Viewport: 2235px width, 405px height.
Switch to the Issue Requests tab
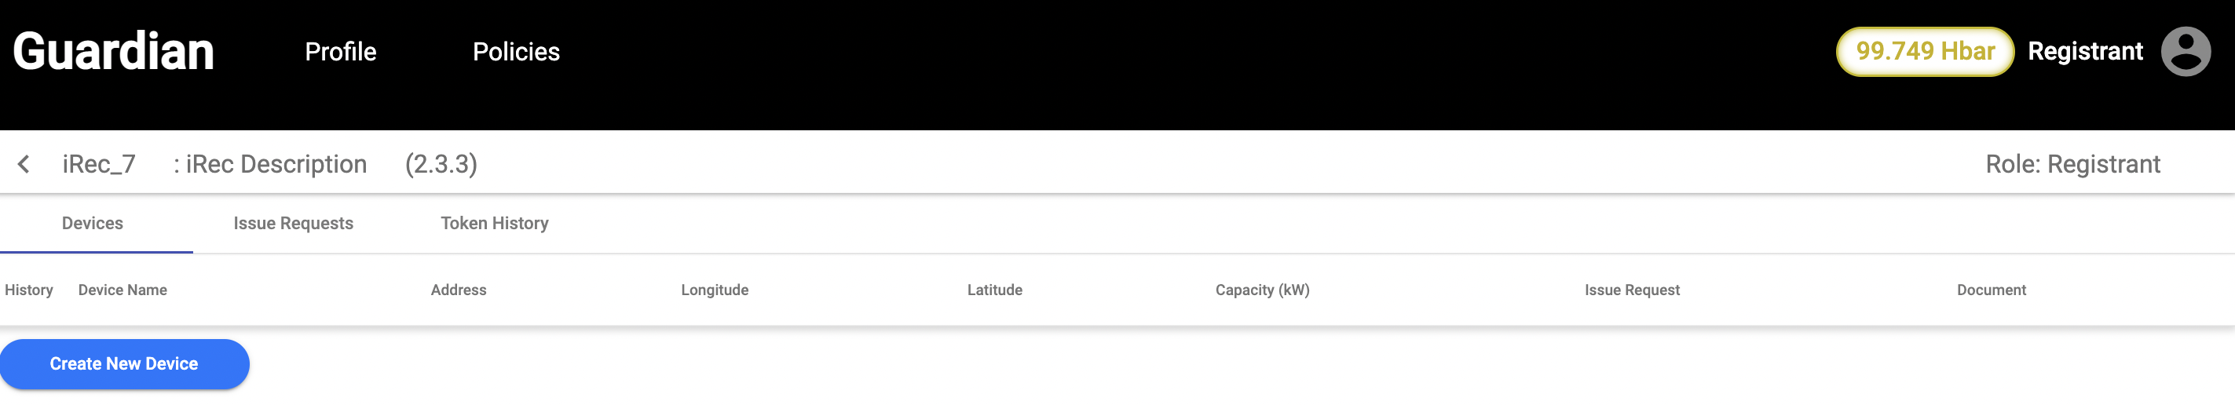pos(293,224)
